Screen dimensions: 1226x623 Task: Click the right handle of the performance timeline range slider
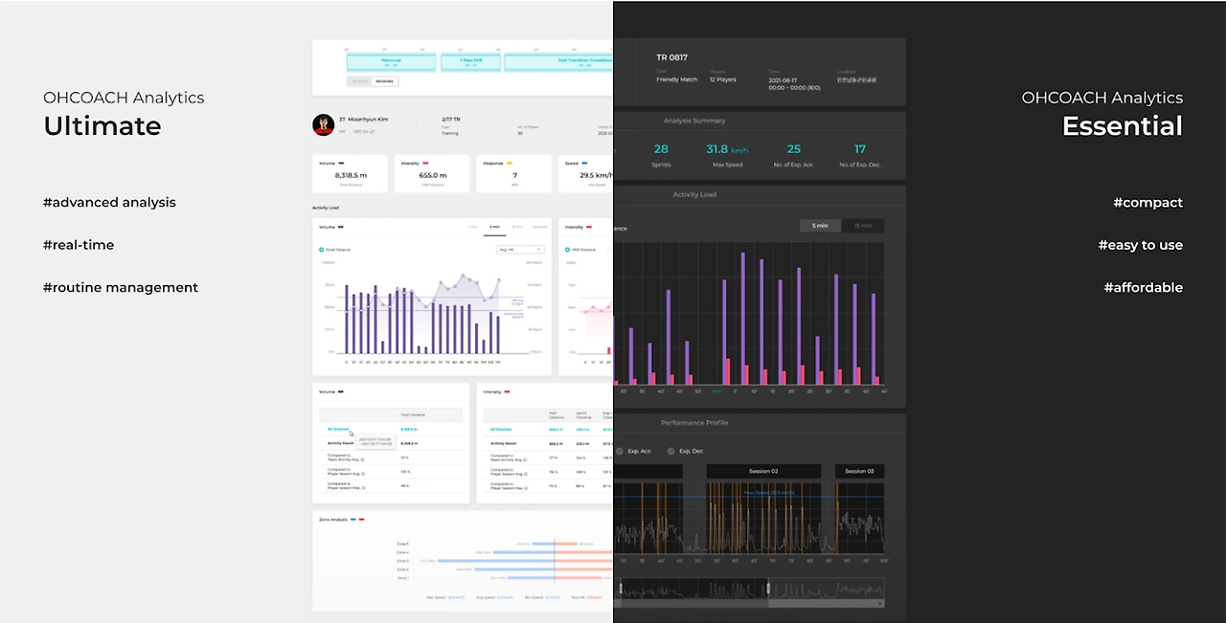[768, 588]
